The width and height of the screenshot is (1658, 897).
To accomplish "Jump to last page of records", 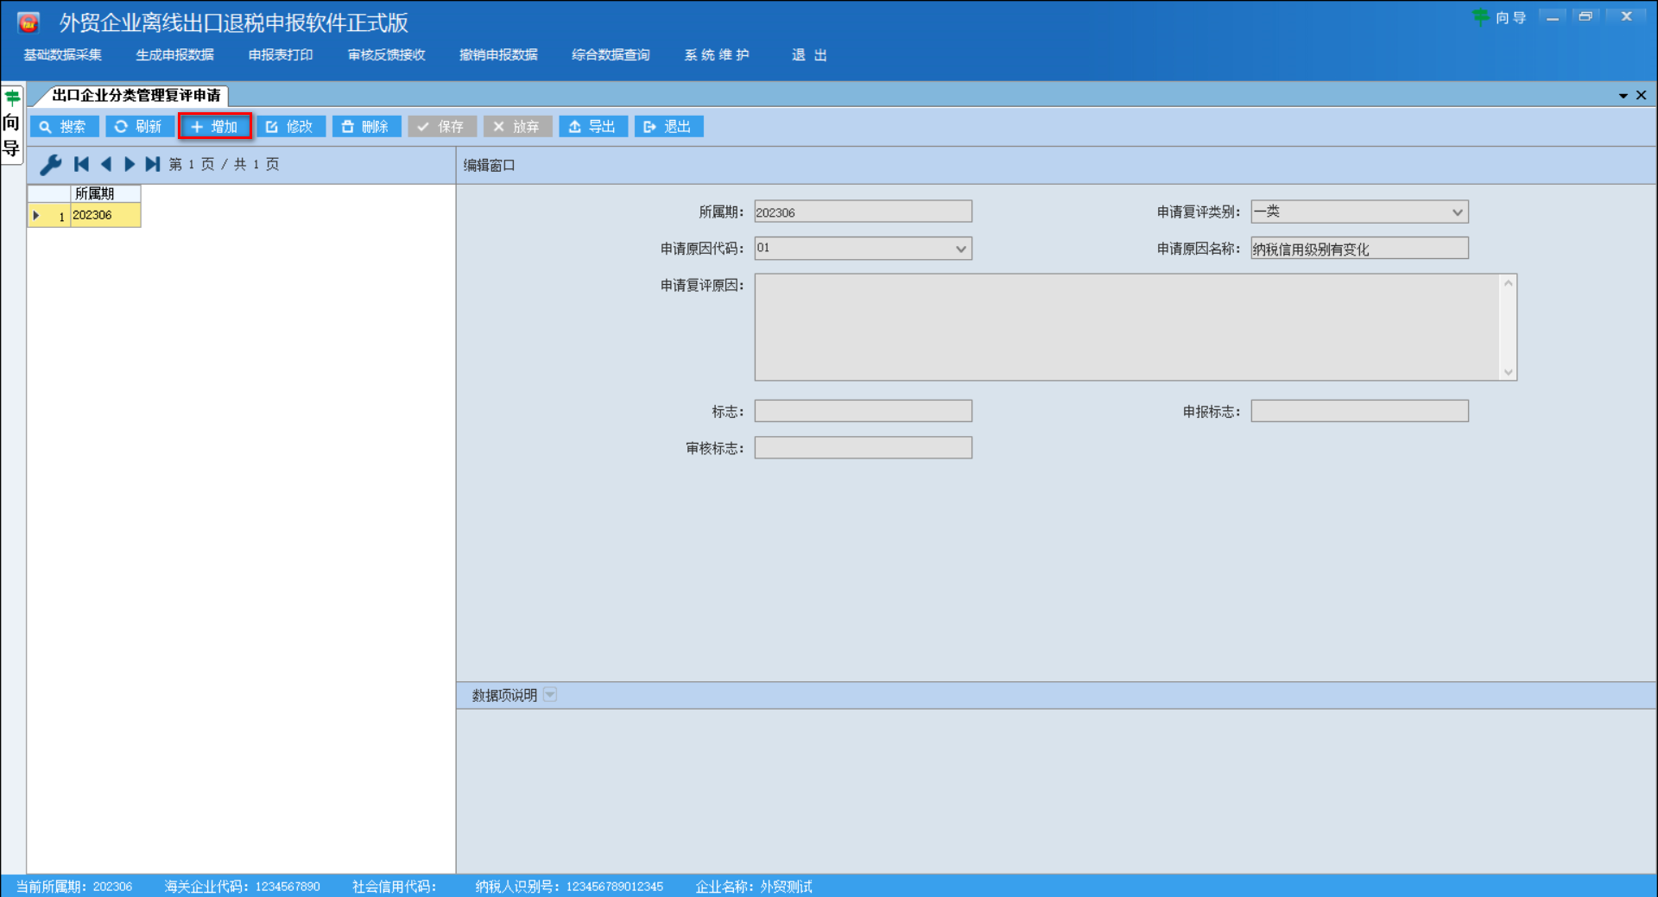I will pyautogui.click(x=153, y=164).
